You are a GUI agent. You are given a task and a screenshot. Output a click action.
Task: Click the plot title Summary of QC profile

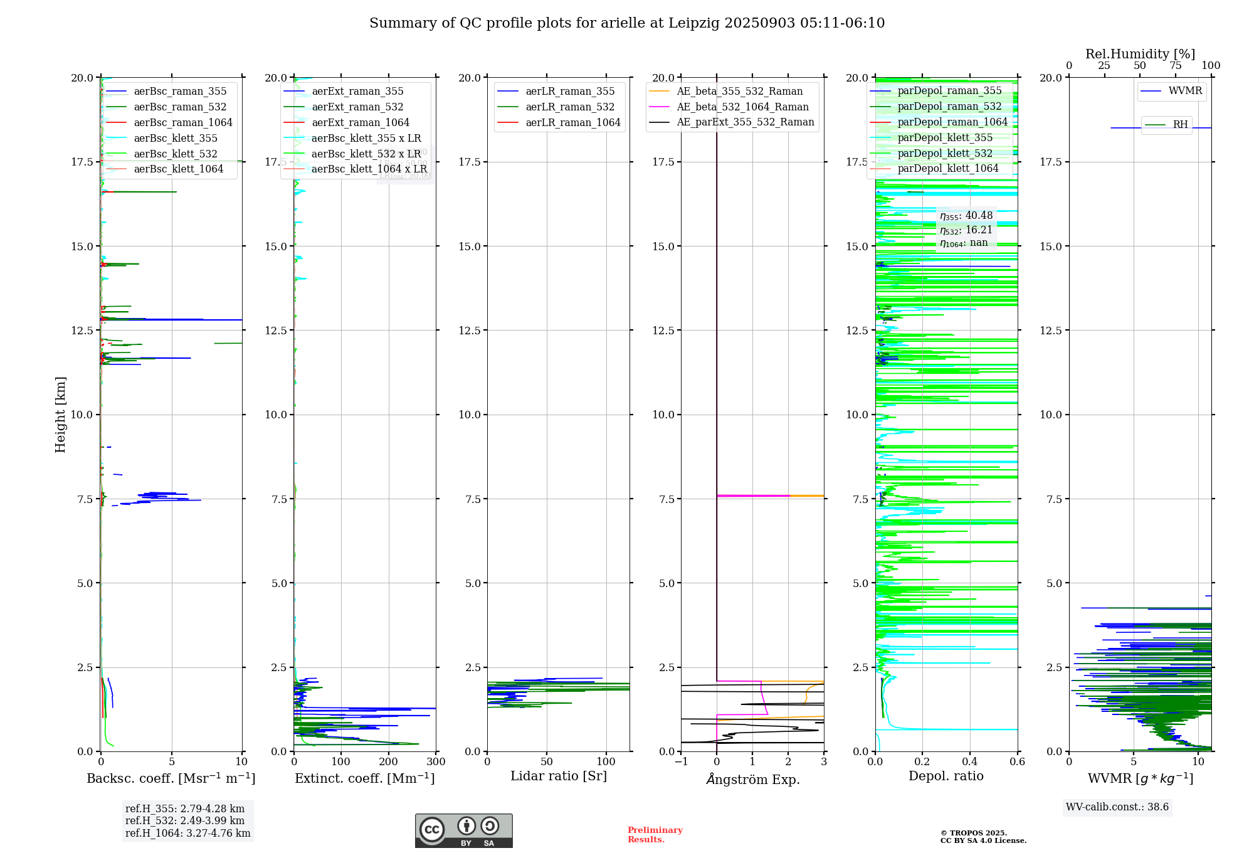tap(626, 23)
